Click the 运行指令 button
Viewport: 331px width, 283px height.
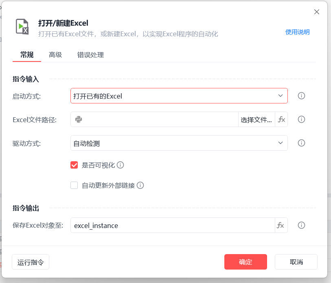pyautogui.click(x=31, y=262)
